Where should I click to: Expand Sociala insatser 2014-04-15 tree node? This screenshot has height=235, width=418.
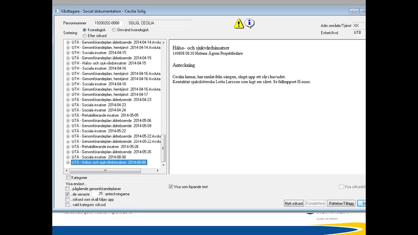coord(68,53)
